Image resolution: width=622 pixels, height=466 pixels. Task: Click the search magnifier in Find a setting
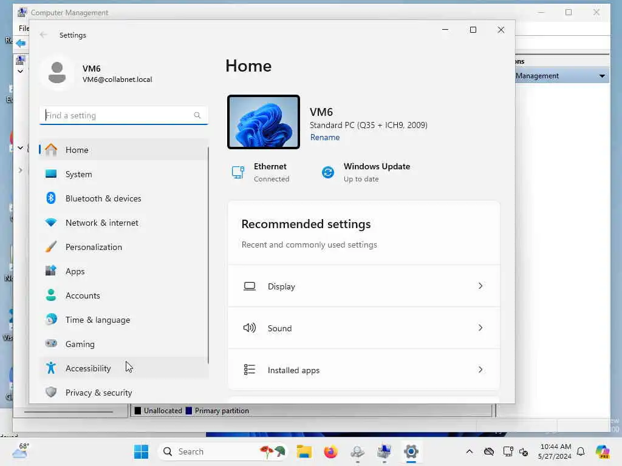coord(197,115)
